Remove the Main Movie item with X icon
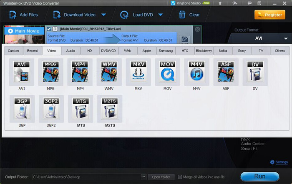Viewport: 292px width, 184px height. click(x=197, y=30)
